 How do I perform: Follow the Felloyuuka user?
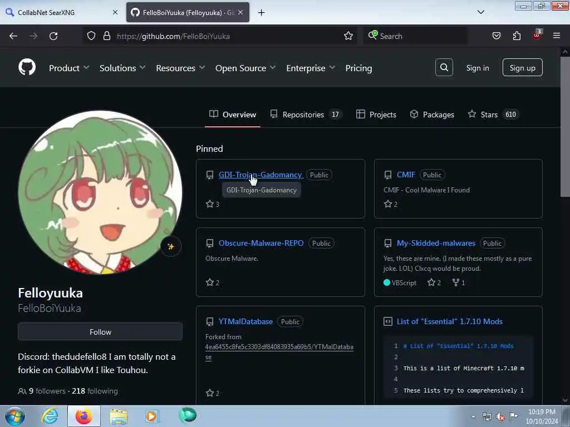[x=100, y=332]
